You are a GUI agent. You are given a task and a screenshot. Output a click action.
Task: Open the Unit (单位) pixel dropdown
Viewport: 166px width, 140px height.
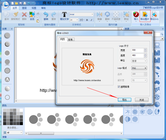click(x=139, y=61)
